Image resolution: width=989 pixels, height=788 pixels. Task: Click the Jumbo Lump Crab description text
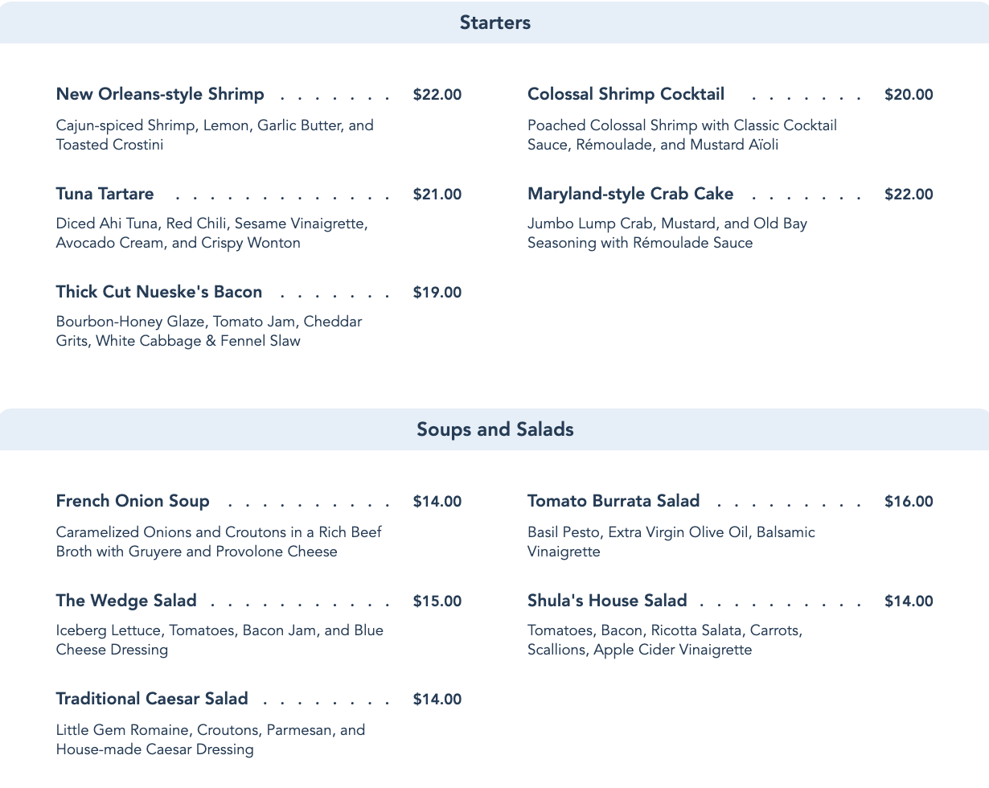[x=667, y=233]
